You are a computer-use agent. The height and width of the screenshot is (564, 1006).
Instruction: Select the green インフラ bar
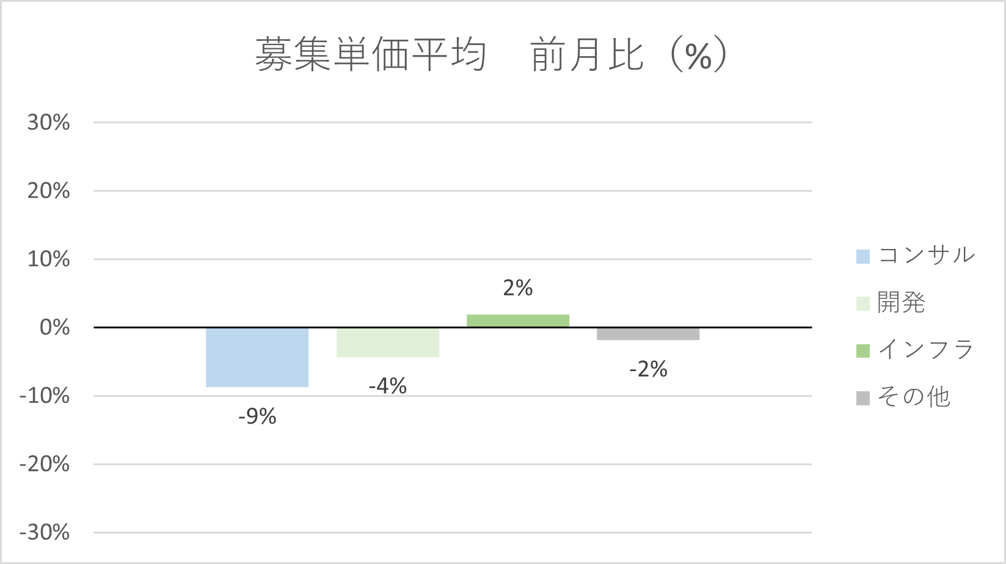click(x=518, y=320)
